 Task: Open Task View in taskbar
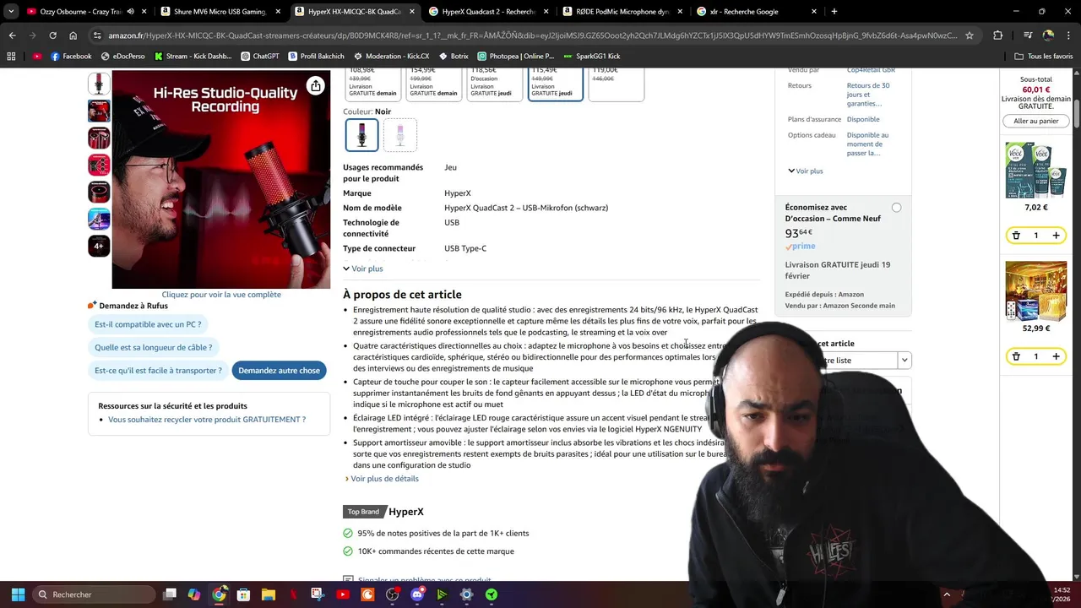click(170, 594)
